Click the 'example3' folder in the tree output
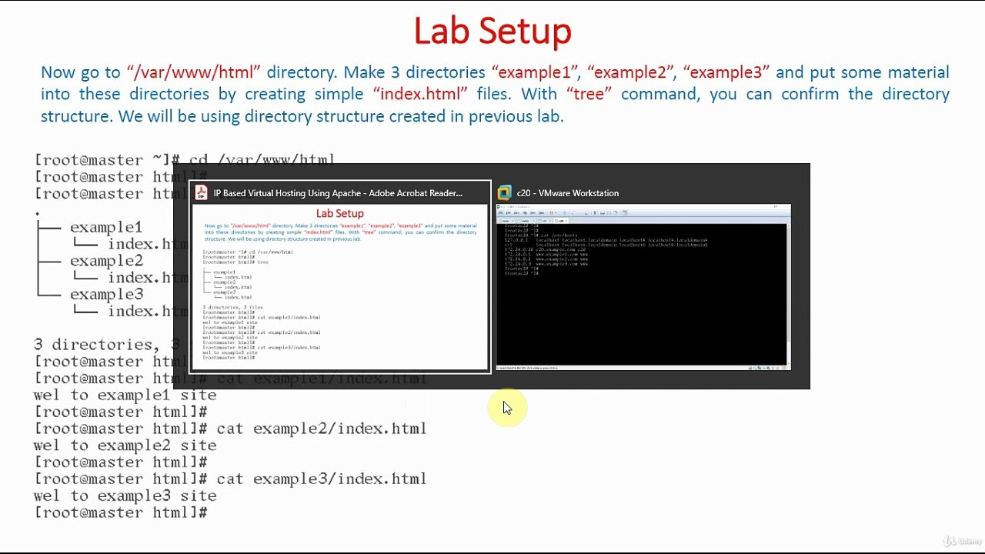Image resolution: width=985 pixels, height=554 pixels. tap(106, 295)
